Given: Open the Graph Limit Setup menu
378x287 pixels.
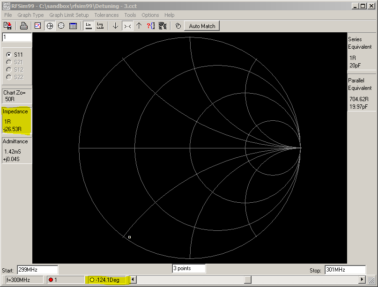Looking at the screenshot, I should click(x=69, y=15).
